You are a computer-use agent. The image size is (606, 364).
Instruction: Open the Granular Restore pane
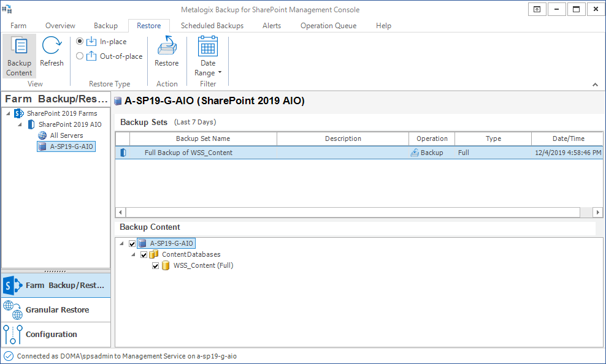(x=56, y=310)
